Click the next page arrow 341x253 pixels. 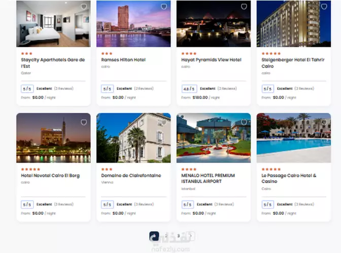click(191, 236)
